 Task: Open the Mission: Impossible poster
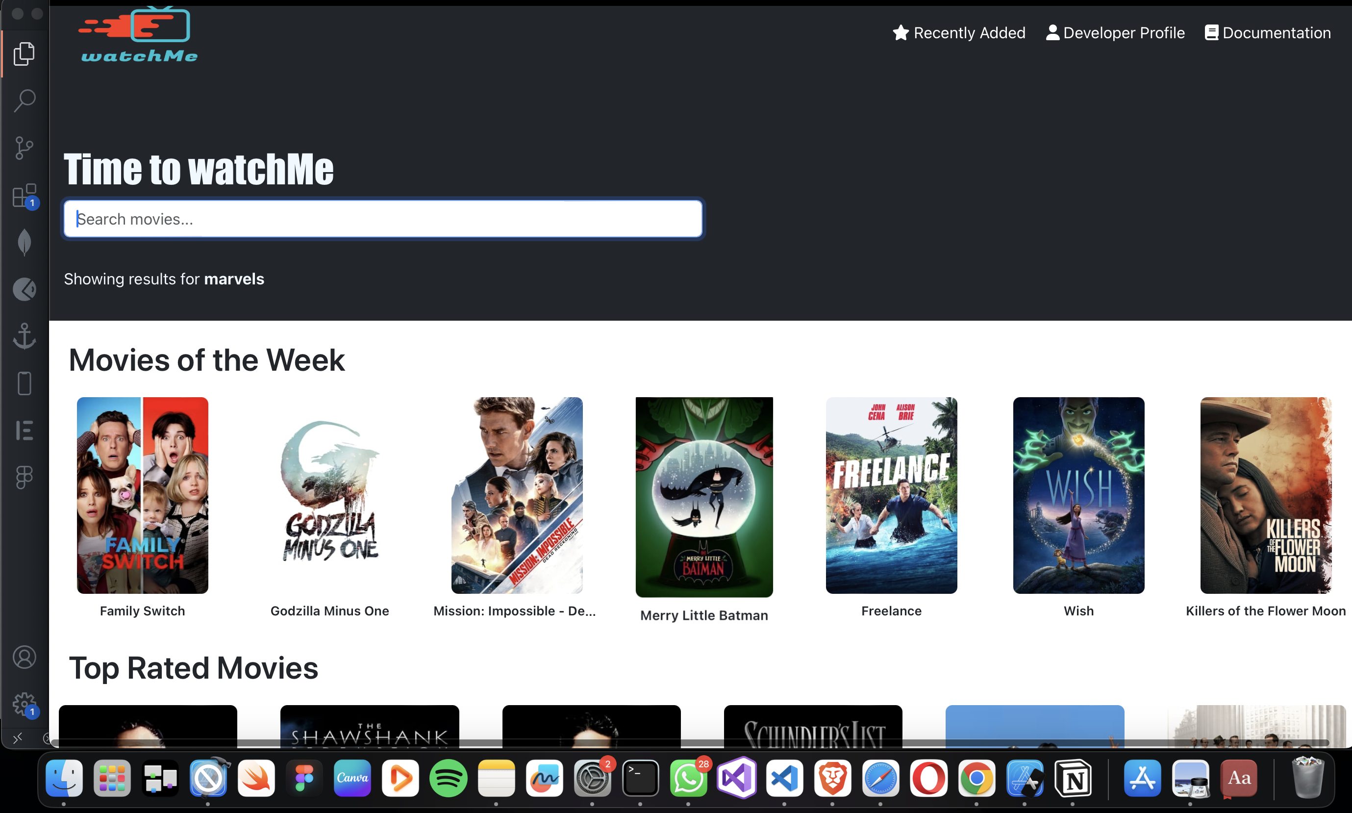coord(517,495)
